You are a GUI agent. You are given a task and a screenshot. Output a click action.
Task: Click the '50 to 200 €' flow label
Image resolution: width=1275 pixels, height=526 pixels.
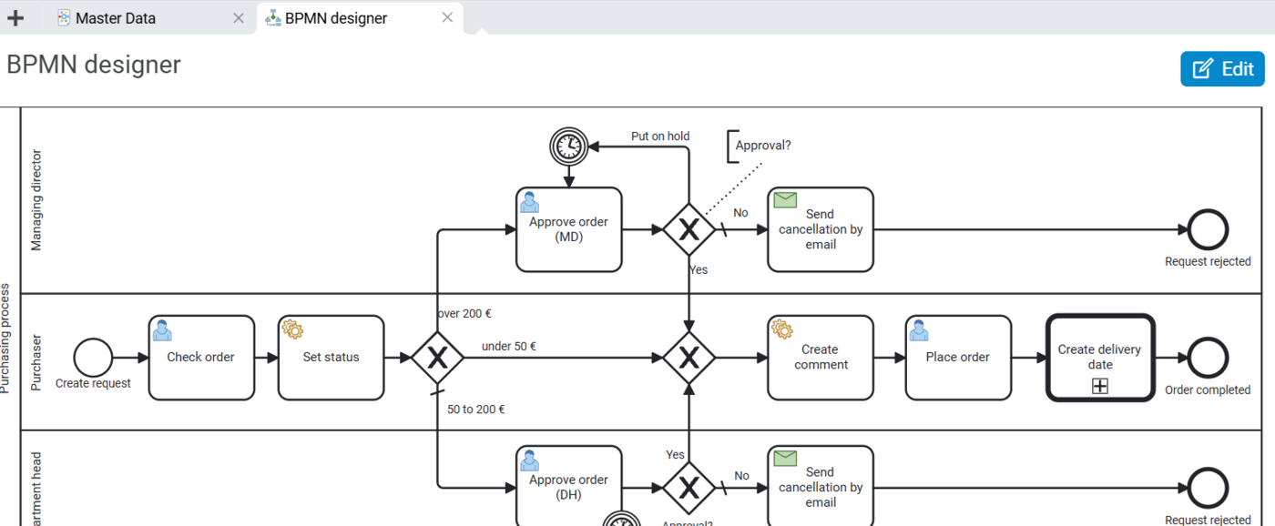tap(475, 410)
